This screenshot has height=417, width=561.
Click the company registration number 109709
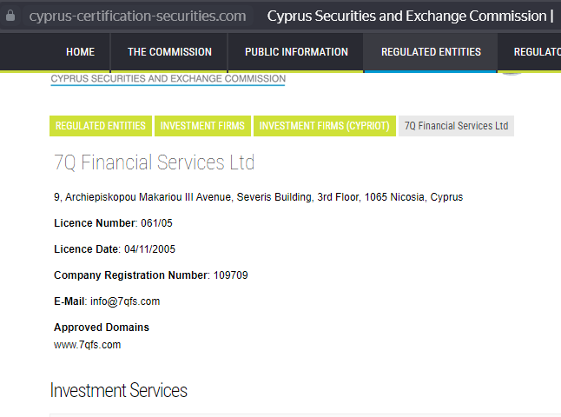pos(230,275)
